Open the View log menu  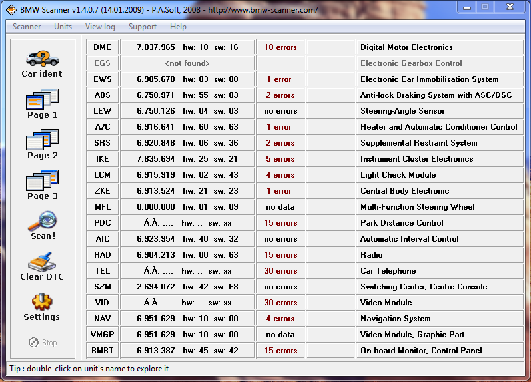(x=100, y=27)
